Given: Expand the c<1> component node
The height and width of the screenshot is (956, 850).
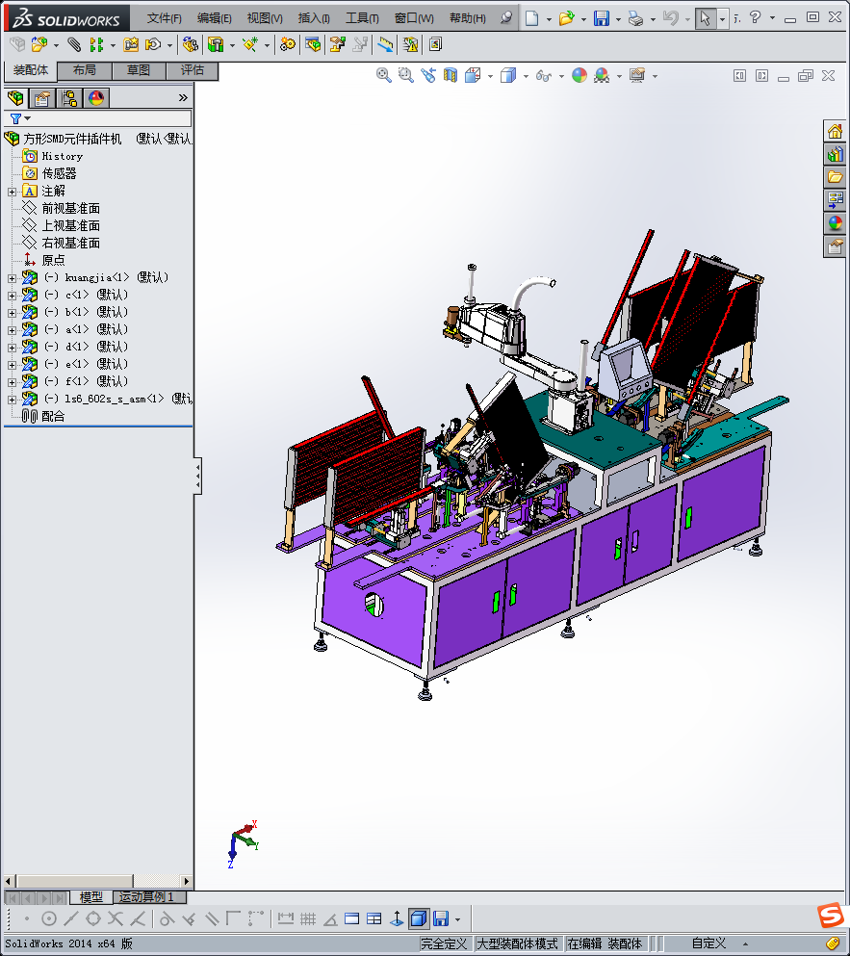Looking at the screenshot, I should click(12, 296).
